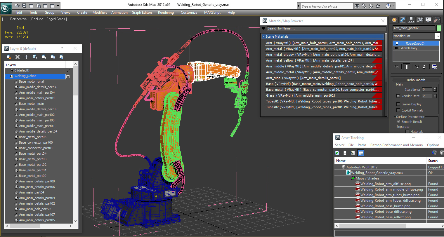444x237 pixels.
Task: Collapse the TurboSmooth rollout header
Action: tap(415, 80)
